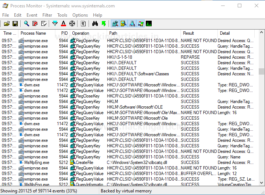
Task: Click PID 5212 in the CreateFile row
Action: (63, 162)
